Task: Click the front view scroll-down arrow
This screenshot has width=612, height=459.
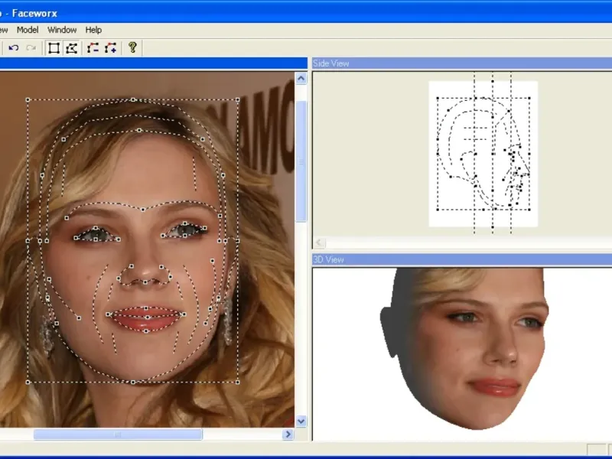Action: click(x=301, y=422)
